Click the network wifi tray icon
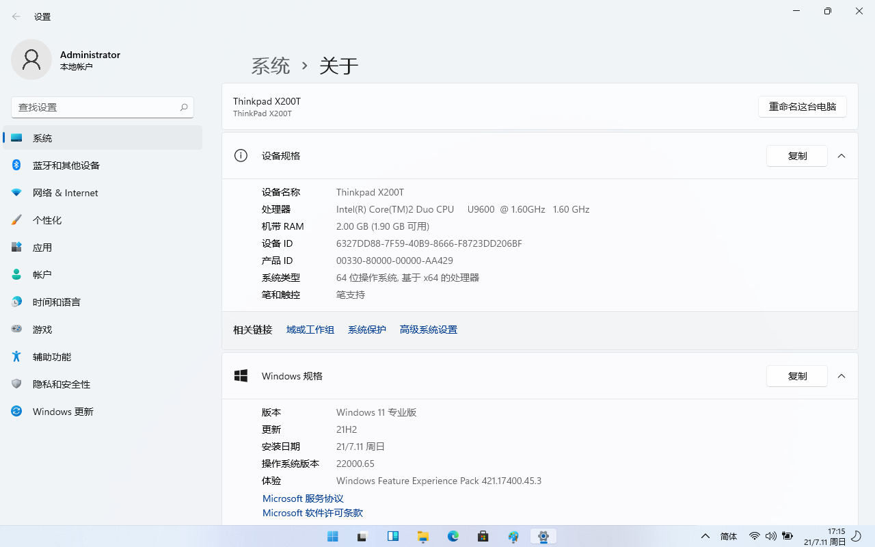Screen dimensions: 875x547 [755, 537]
